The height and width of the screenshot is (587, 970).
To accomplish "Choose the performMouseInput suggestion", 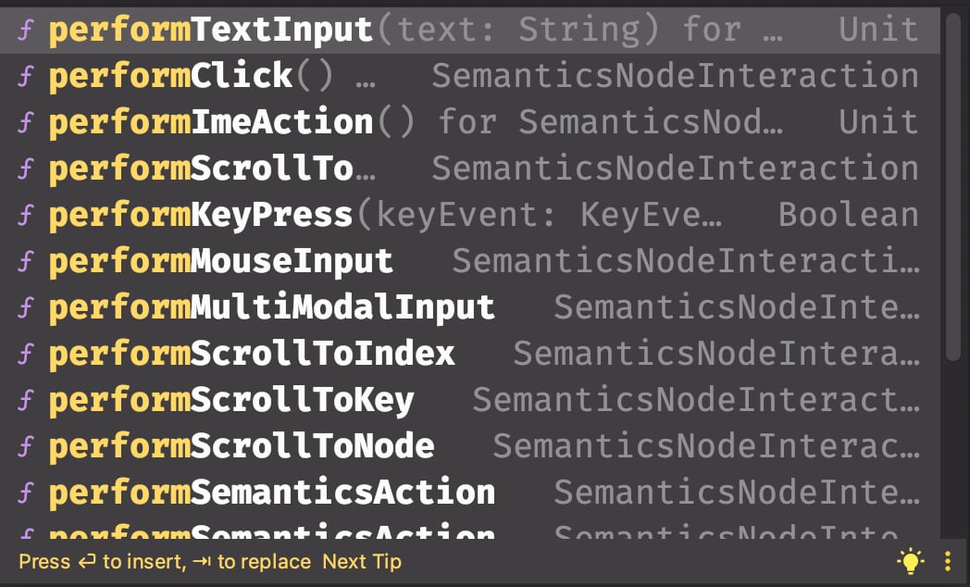I will pos(220,262).
